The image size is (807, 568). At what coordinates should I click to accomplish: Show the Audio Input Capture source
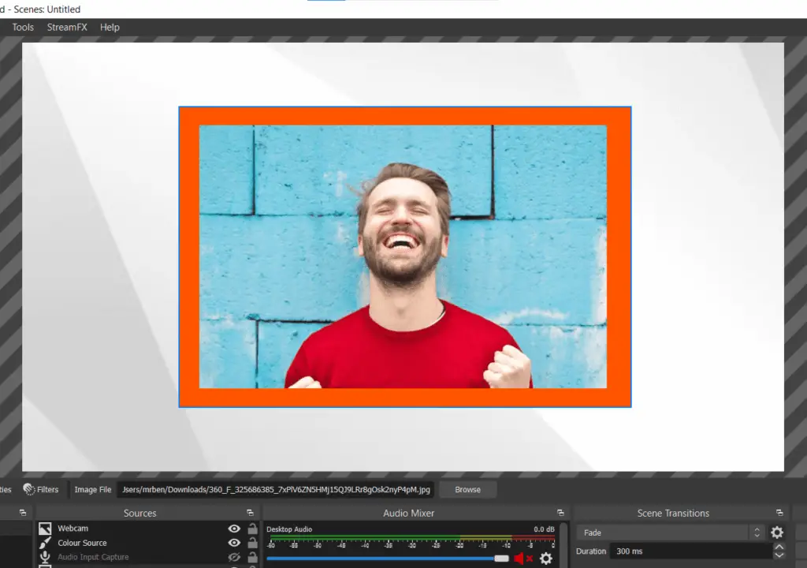(234, 557)
